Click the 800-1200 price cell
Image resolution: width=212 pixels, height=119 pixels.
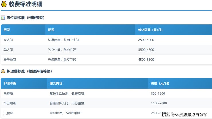pyautogui.click(x=158, y=94)
